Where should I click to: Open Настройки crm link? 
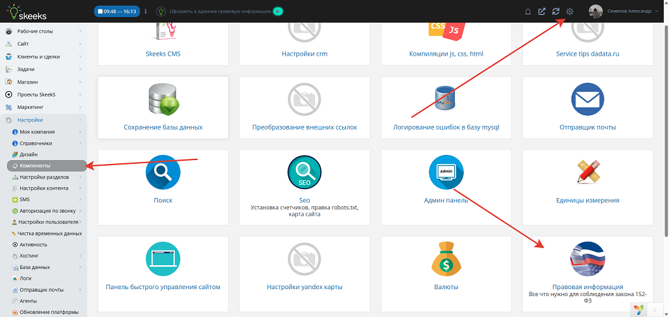[x=304, y=54]
